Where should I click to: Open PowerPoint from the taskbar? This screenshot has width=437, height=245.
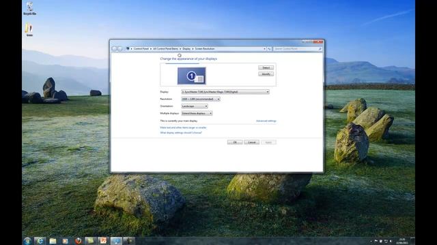tap(103, 241)
